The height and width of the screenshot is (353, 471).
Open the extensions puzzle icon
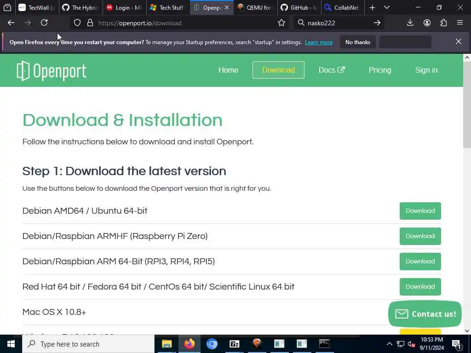[x=443, y=23]
